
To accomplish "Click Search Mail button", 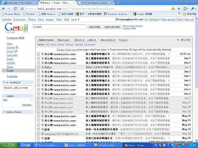I will 94,27.
